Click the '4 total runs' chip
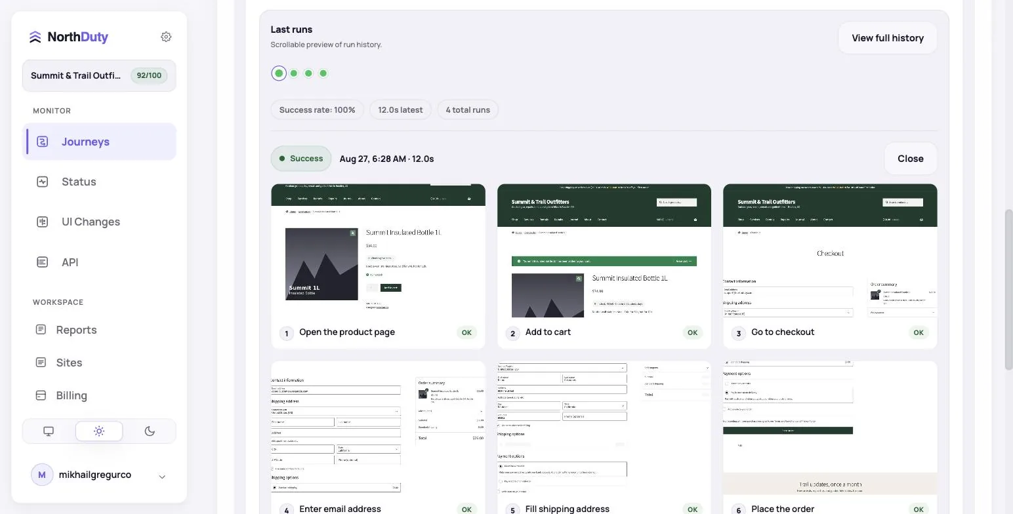The height and width of the screenshot is (514, 1013). pos(468,109)
